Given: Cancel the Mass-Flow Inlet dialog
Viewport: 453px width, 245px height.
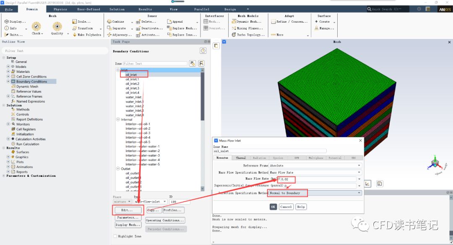Looking at the screenshot, I should [286, 207].
